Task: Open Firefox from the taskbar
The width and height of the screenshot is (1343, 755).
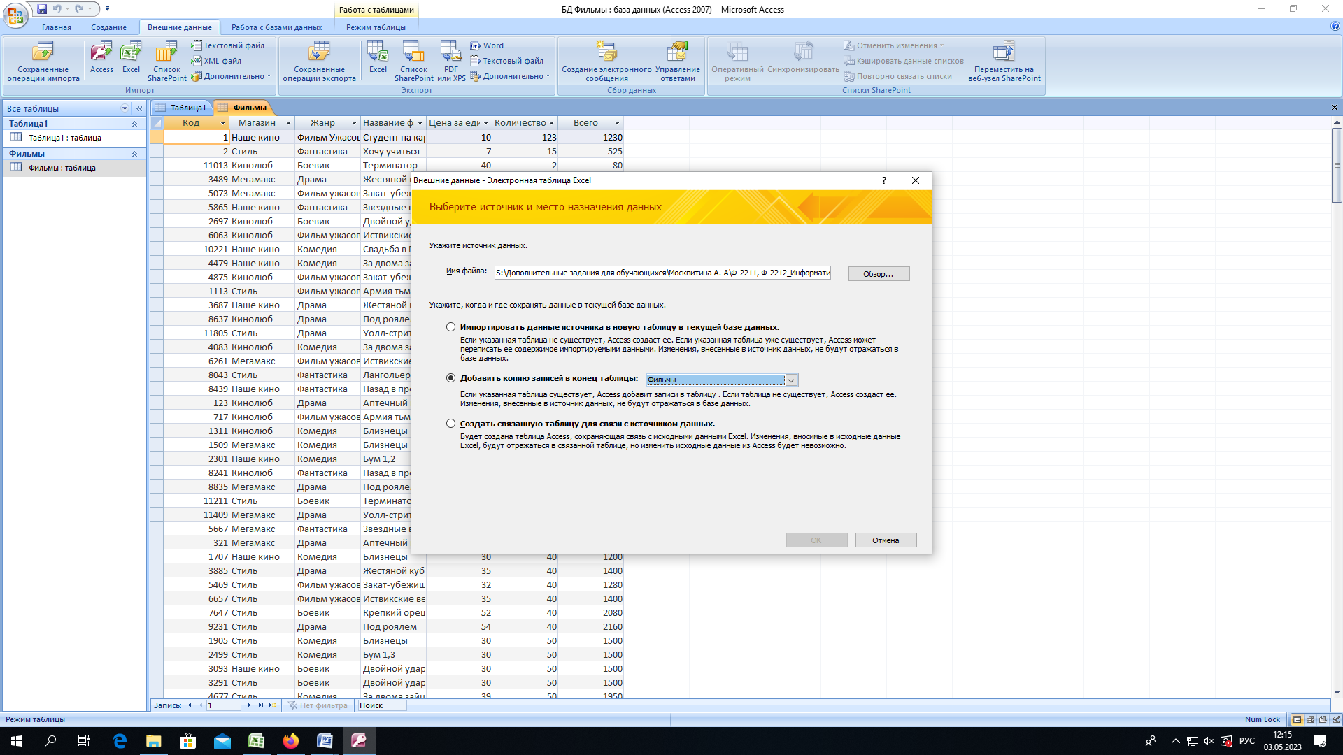Action: point(291,741)
